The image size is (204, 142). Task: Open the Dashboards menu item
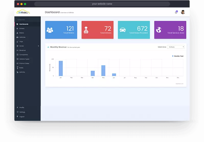[27, 24]
